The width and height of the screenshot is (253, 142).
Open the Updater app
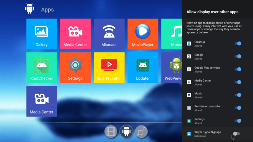(x=143, y=68)
